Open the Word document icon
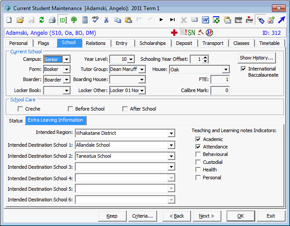The image size is (290, 226). coord(206,20)
